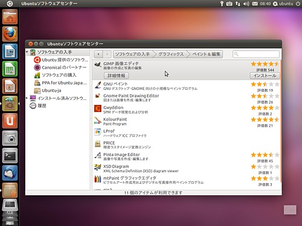Click the Pinta Image Editor icon

(98, 155)
